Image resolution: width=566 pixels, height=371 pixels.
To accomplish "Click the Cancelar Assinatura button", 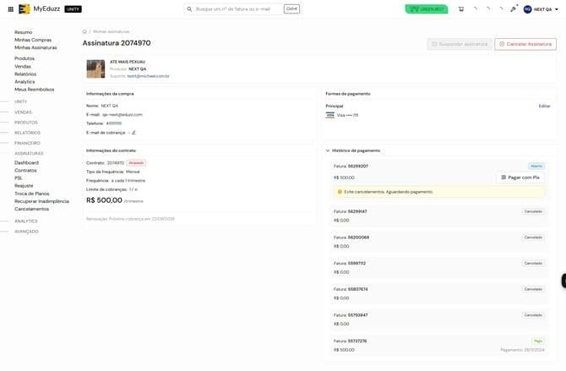I will [x=525, y=44].
